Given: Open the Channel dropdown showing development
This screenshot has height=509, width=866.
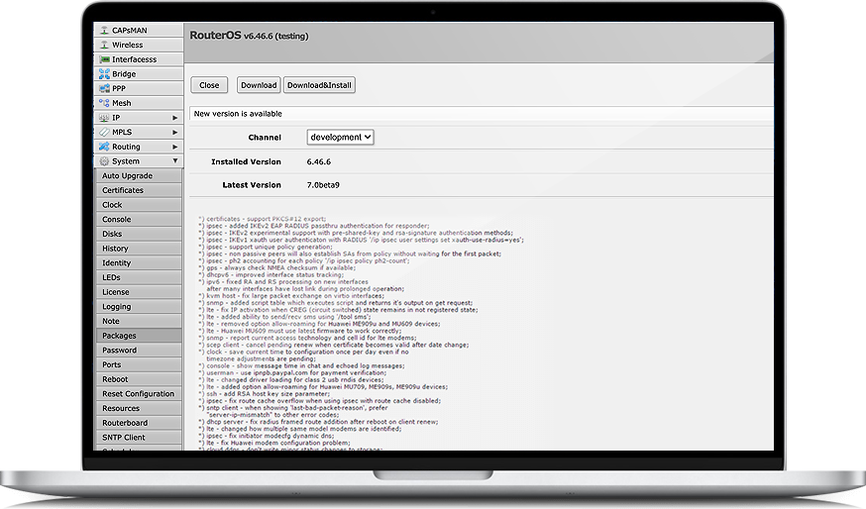Looking at the screenshot, I should tap(340, 137).
